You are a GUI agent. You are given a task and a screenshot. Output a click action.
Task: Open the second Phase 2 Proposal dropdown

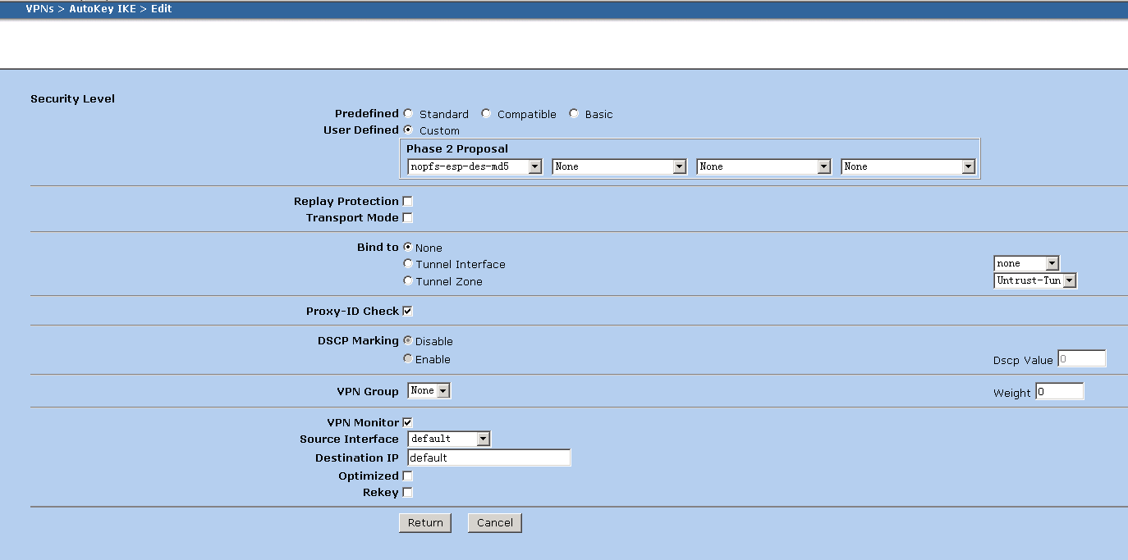tap(619, 166)
